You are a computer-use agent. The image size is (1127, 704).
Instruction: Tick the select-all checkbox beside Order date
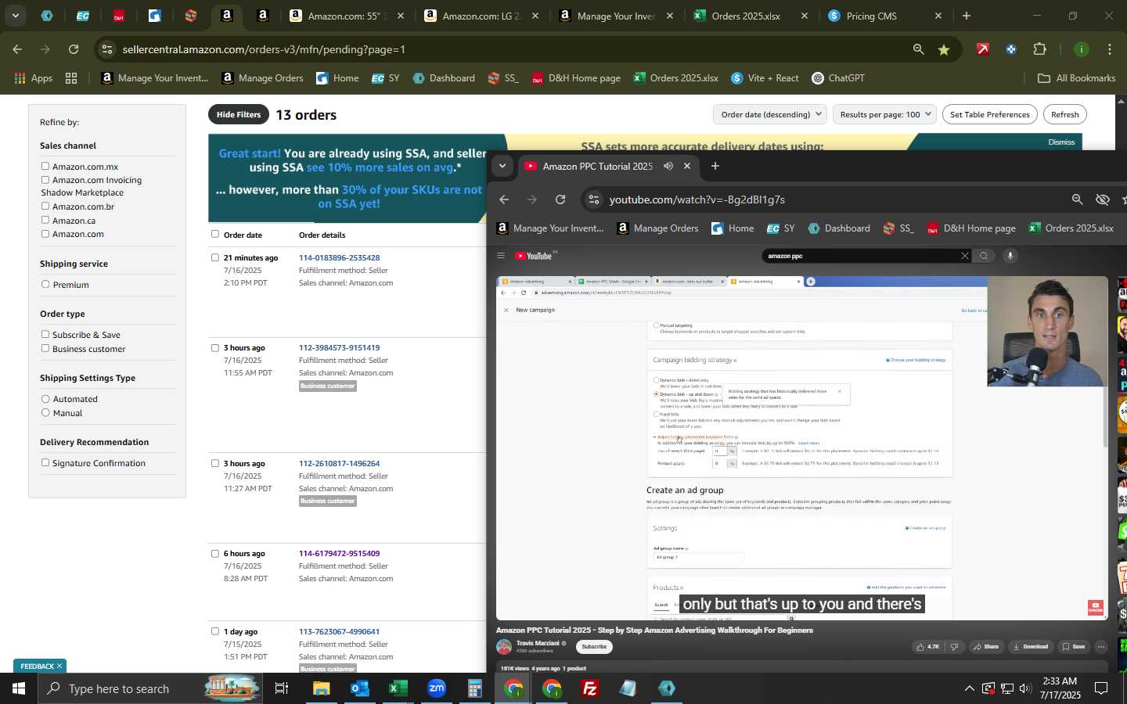tap(215, 234)
